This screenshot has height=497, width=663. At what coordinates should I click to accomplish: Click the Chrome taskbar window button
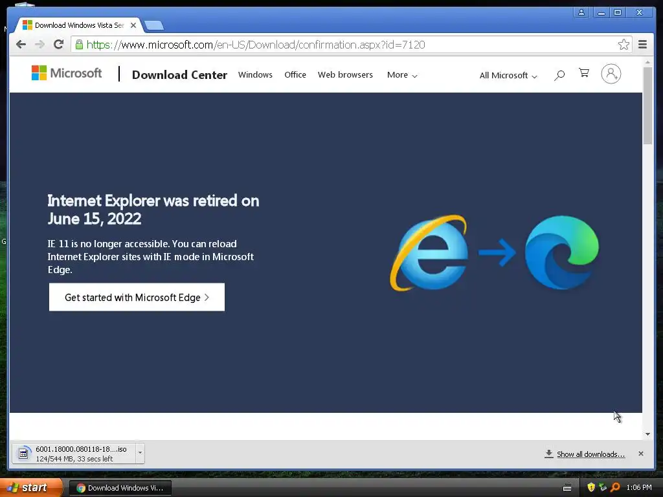point(120,488)
